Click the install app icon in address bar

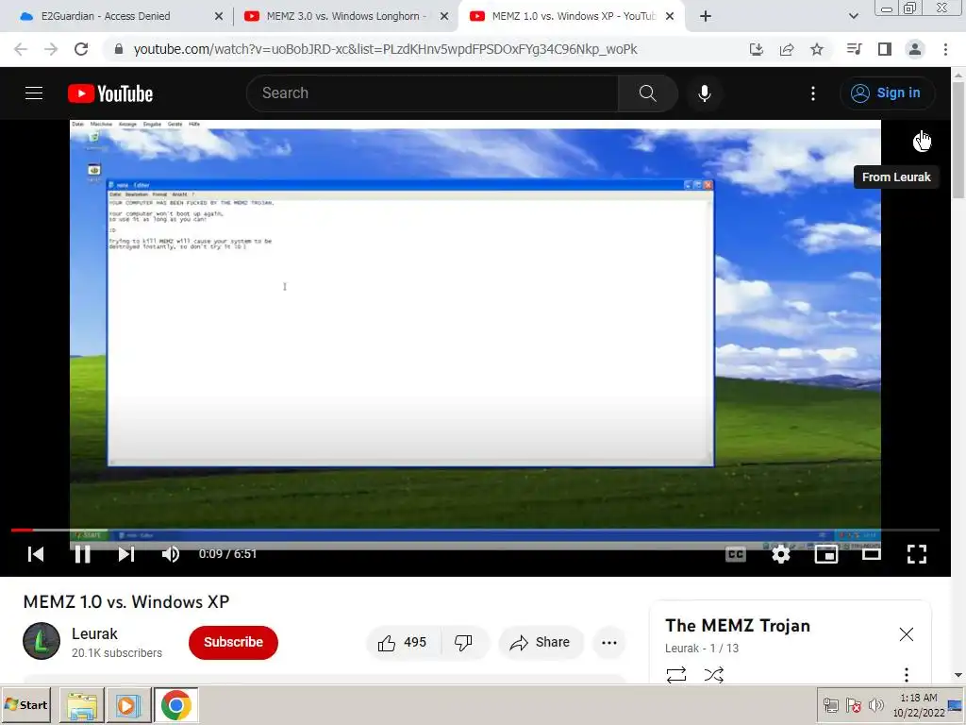click(x=756, y=49)
